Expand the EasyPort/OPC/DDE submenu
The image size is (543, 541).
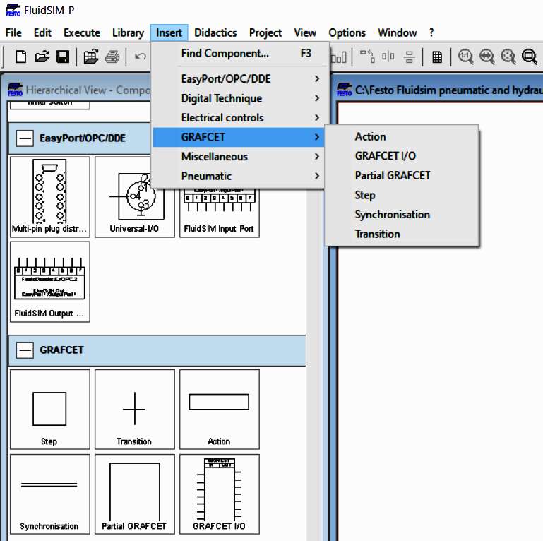click(x=238, y=78)
